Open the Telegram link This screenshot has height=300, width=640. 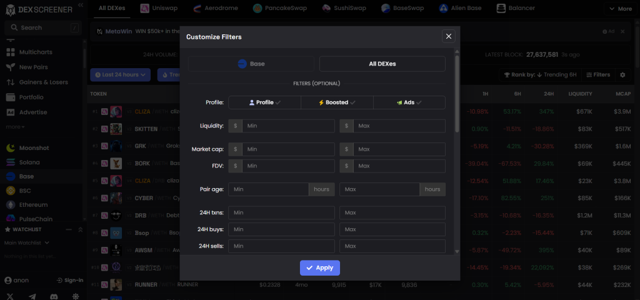(x=32, y=296)
